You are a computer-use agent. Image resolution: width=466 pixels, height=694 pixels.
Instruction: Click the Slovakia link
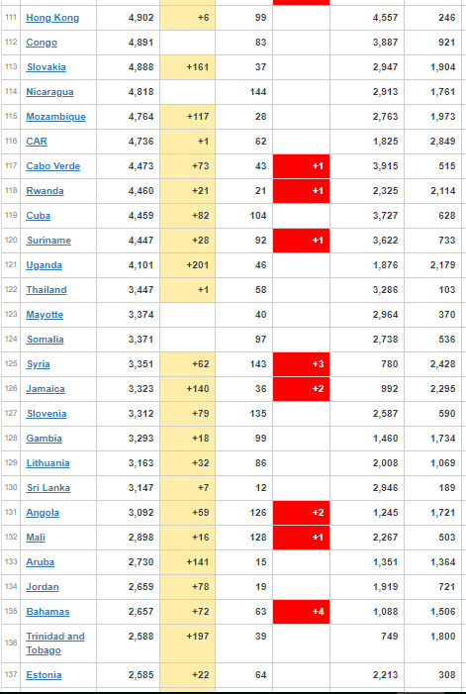47,67
